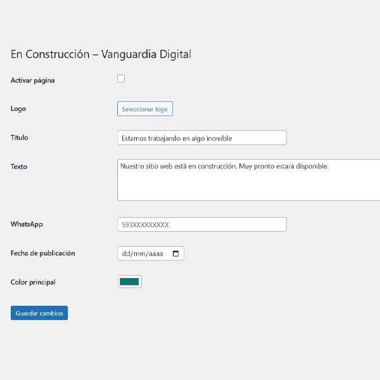
Task: Focus the Título text input
Action: (202, 137)
